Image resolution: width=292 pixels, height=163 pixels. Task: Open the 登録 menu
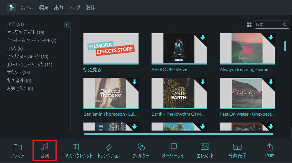tap(90, 8)
